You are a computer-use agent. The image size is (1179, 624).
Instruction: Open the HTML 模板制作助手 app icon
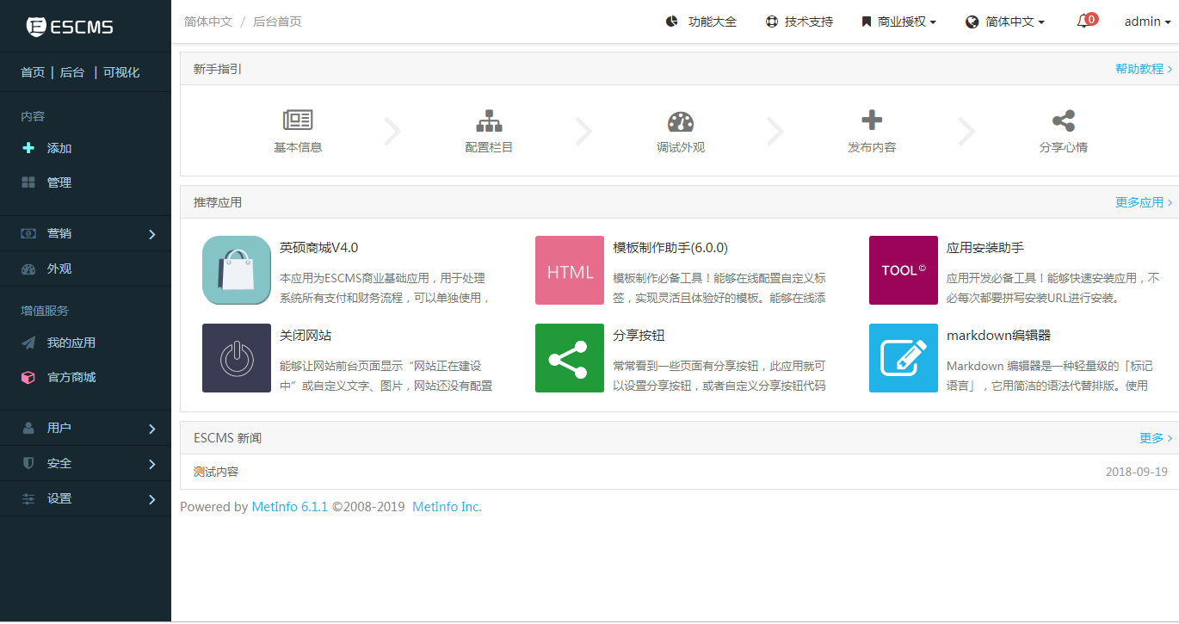click(570, 270)
